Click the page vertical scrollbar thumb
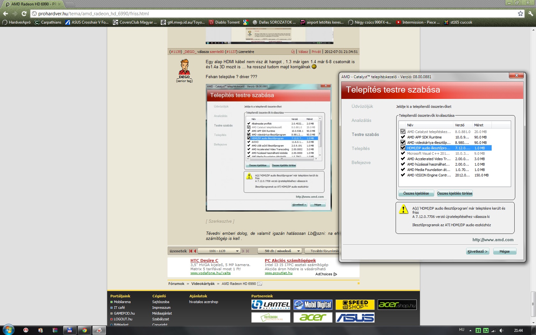536x335 pixels. 533,305
